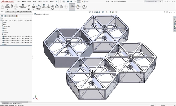This screenshot has width=176, height=106.
Task: Select the Zoom to Fit magnifier icon
Action: 90,12
